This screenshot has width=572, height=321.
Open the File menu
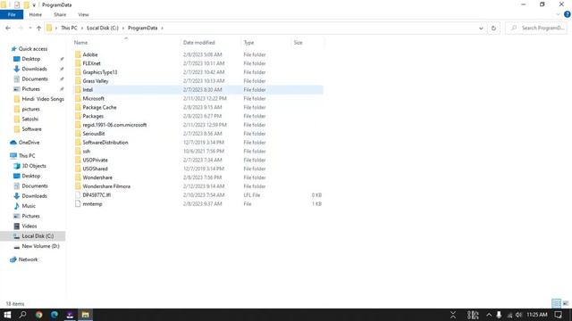pyautogui.click(x=12, y=14)
